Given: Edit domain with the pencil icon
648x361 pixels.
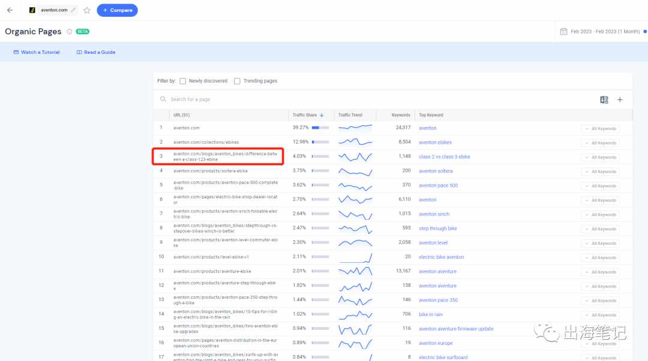Looking at the screenshot, I should pyautogui.click(x=74, y=10).
